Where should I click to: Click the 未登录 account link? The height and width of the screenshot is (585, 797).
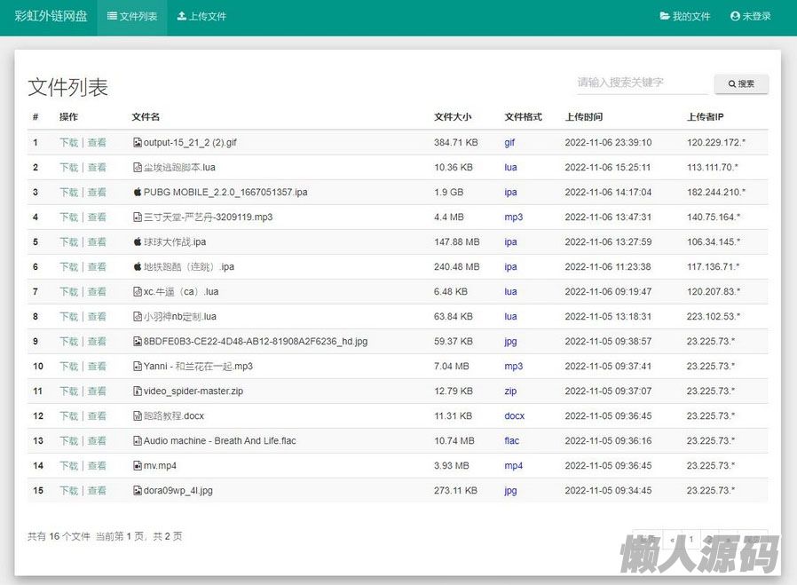pos(750,17)
